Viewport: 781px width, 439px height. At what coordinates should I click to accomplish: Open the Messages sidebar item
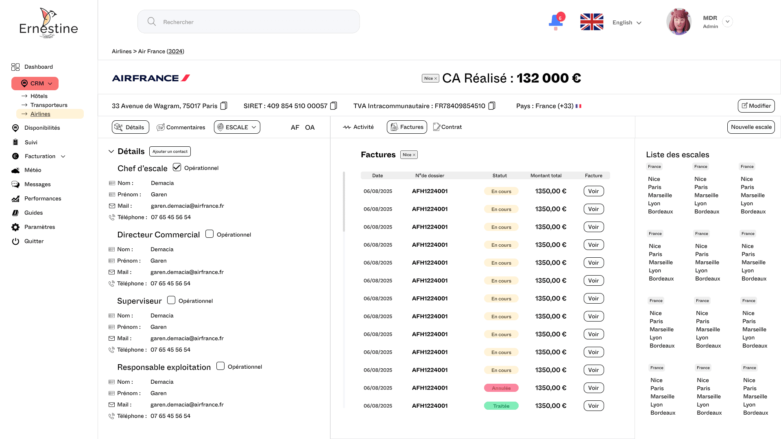[x=37, y=184]
